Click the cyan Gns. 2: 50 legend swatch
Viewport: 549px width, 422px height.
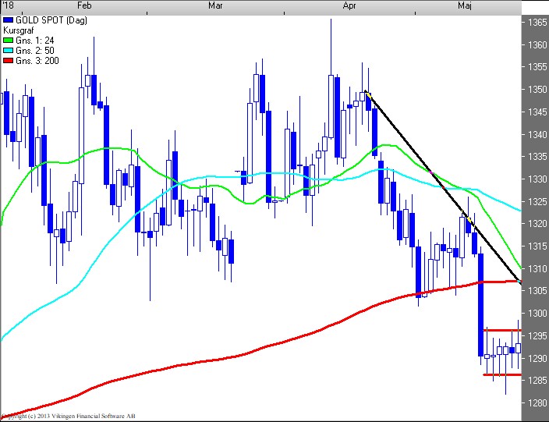9,50
